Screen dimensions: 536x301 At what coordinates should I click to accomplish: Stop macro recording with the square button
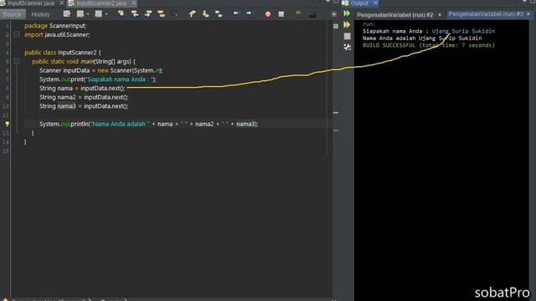click(281, 14)
